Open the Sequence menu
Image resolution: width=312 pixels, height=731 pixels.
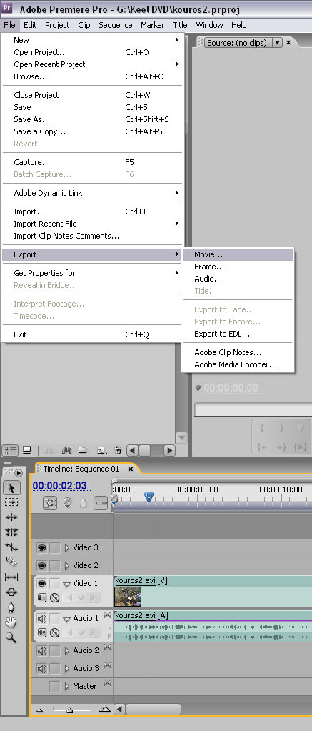[116, 25]
